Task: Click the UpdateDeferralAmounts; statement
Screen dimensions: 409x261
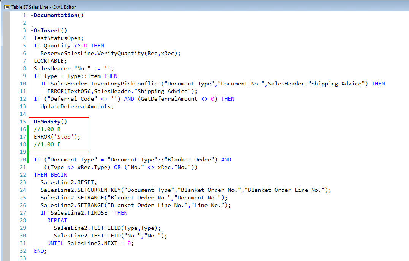Action: (x=77, y=106)
